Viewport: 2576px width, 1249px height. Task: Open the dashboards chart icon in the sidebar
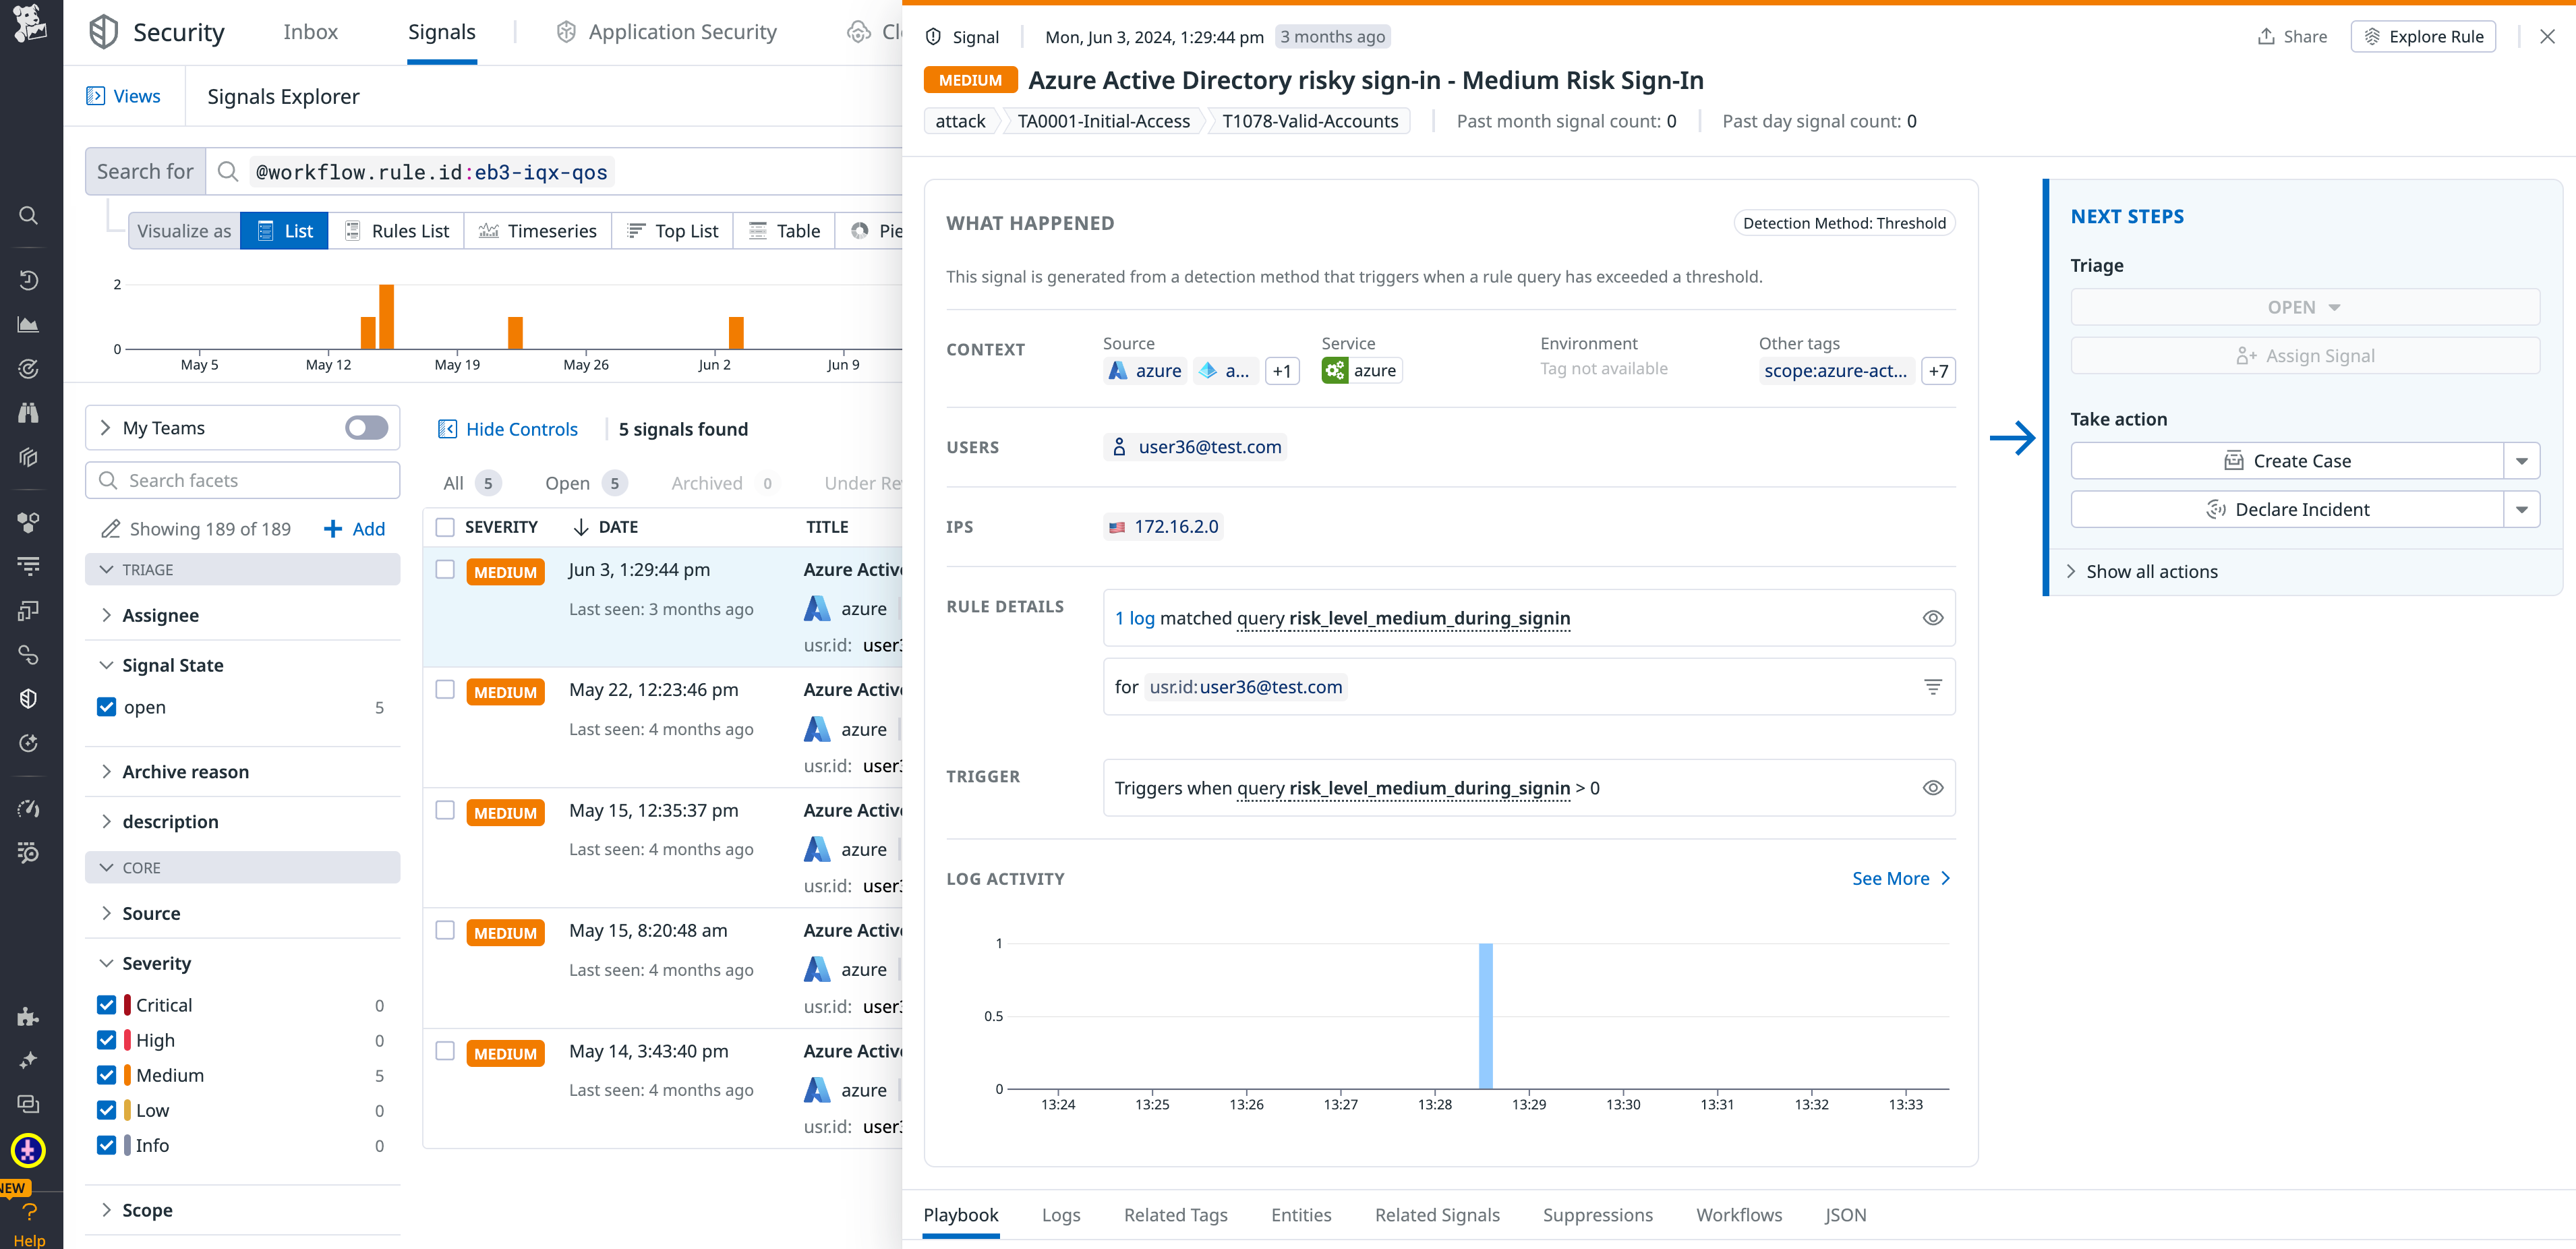(x=28, y=324)
